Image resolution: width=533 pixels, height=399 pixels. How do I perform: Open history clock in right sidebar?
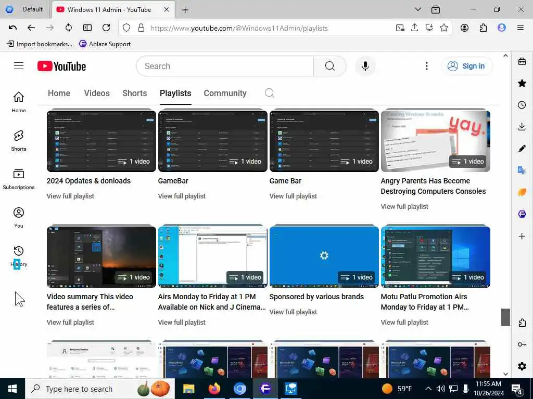click(522, 105)
